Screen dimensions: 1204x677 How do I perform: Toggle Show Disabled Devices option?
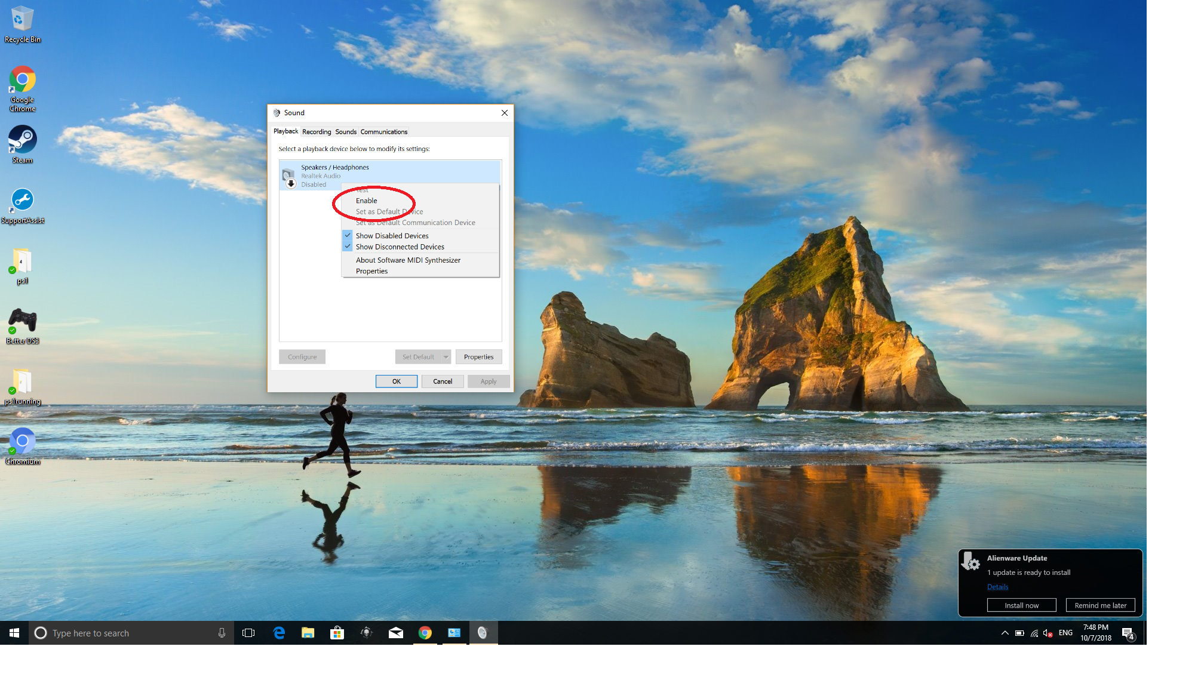coord(392,236)
